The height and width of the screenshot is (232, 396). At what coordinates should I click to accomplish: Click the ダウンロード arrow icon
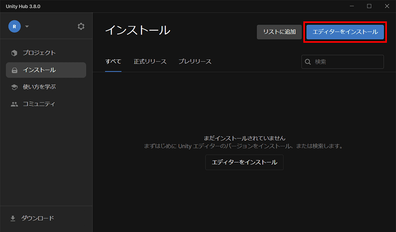click(x=13, y=219)
